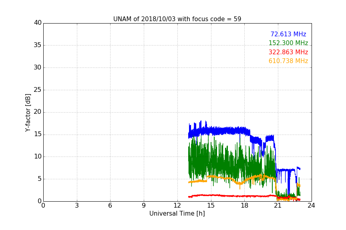Screen dimensions: 346x230
Task: Click the y-axis tick label '20'
Action: point(38,112)
